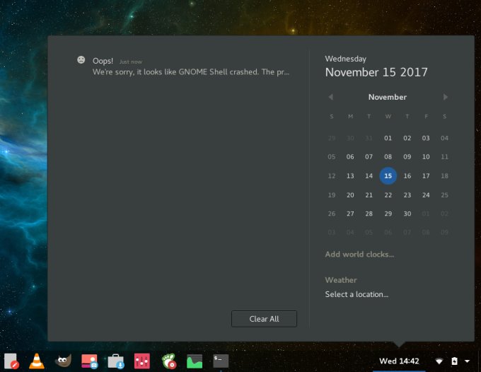Screen dimensions: 481x372
Task: Click the November 15 2017 date heading
Action: point(376,72)
